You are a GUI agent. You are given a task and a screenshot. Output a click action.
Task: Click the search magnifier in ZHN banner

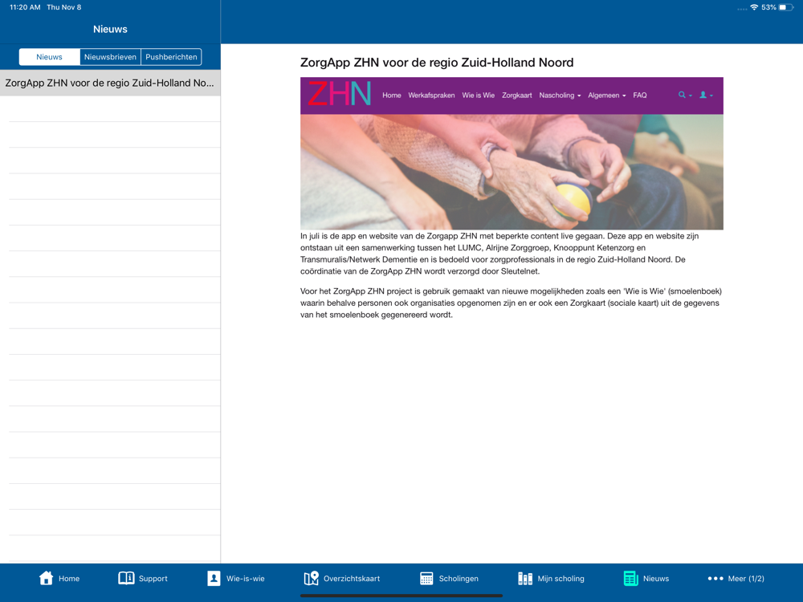pyautogui.click(x=682, y=95)
